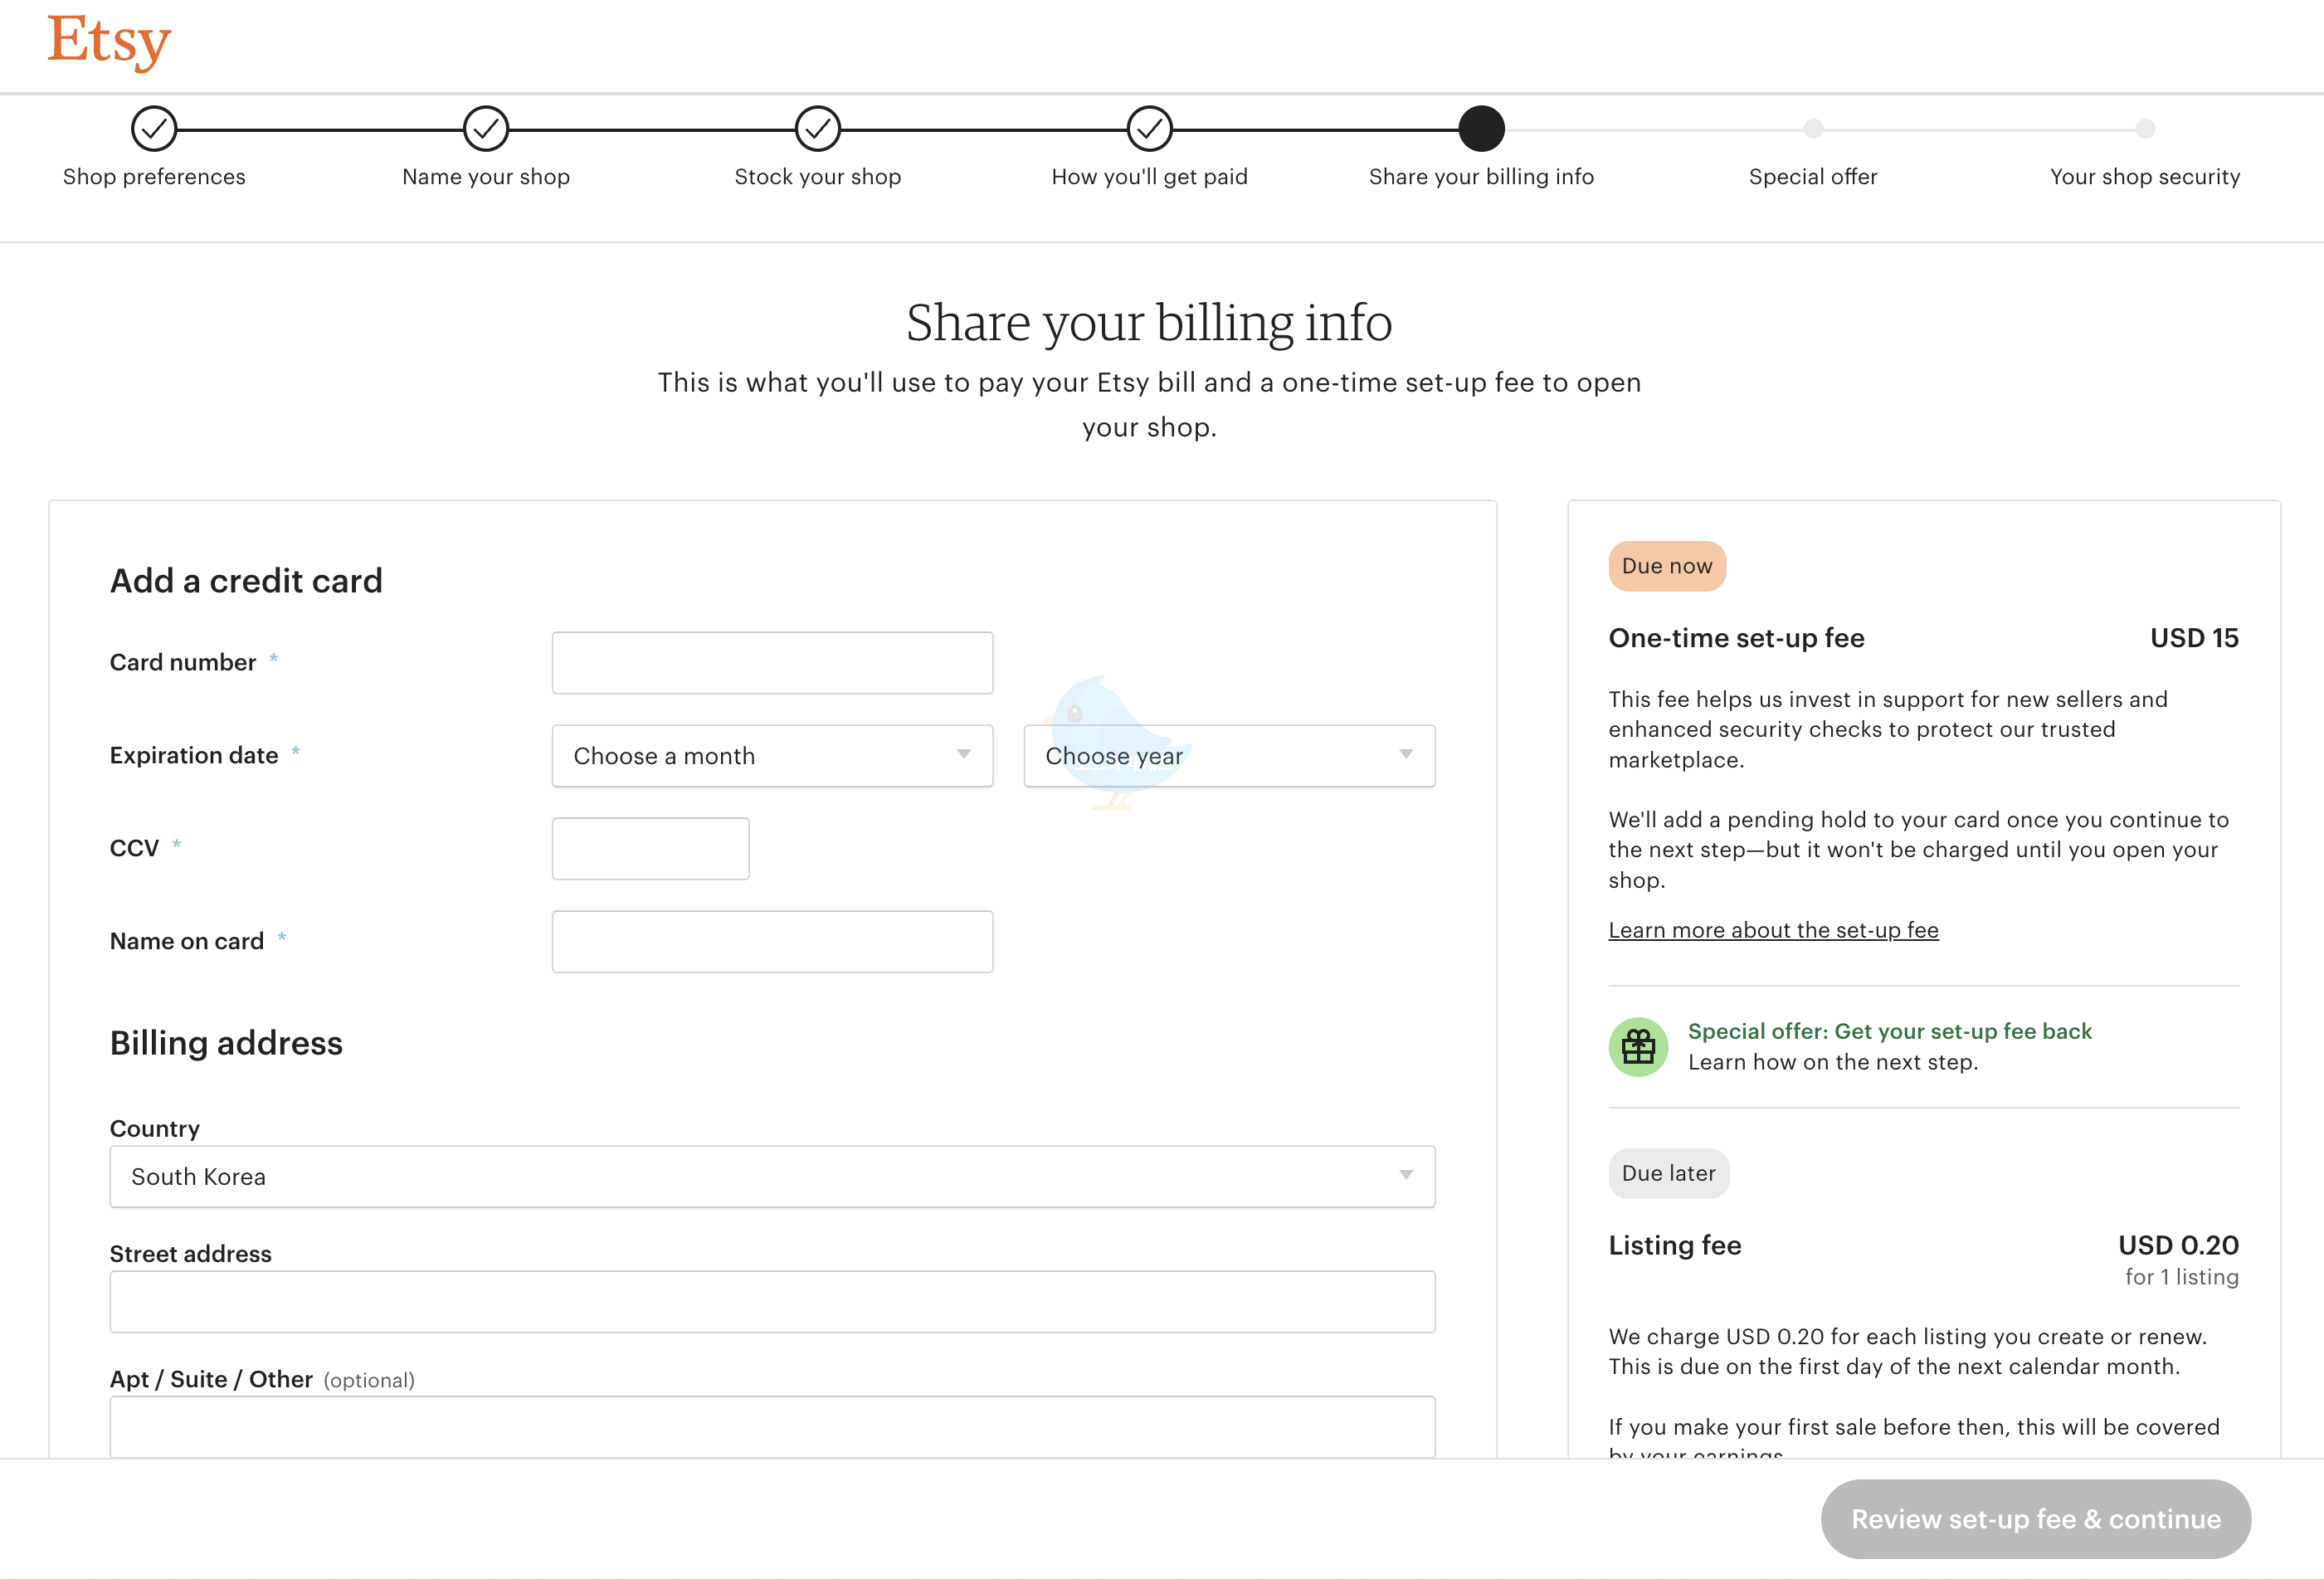Select the Card number required asterisk
This screenshot has height=1579, width=2324.
(275, 659)
